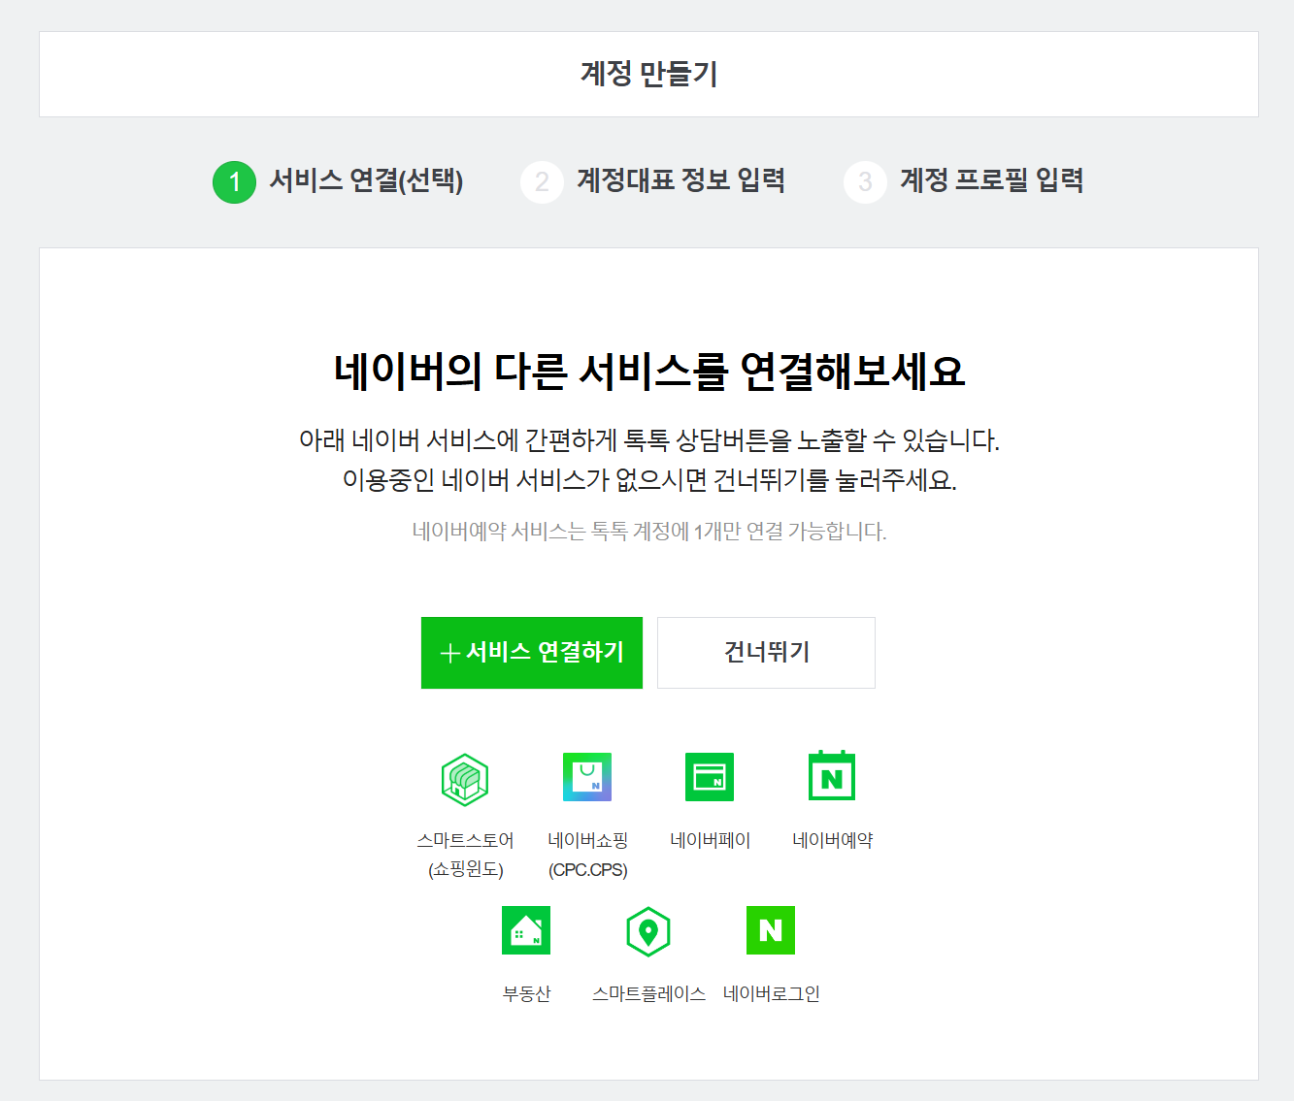Viewport: 1294px width, 1101px height.
Task: Open the 계정 프로필 입력 step label
Action: coord(991,180)
